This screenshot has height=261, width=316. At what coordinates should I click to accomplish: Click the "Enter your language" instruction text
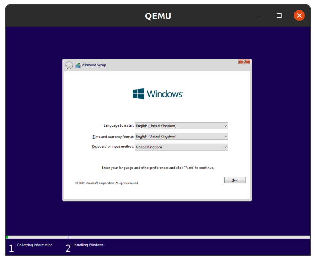pos(158,168)
